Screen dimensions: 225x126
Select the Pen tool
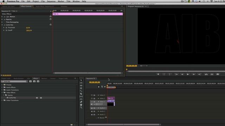[81, 102]
